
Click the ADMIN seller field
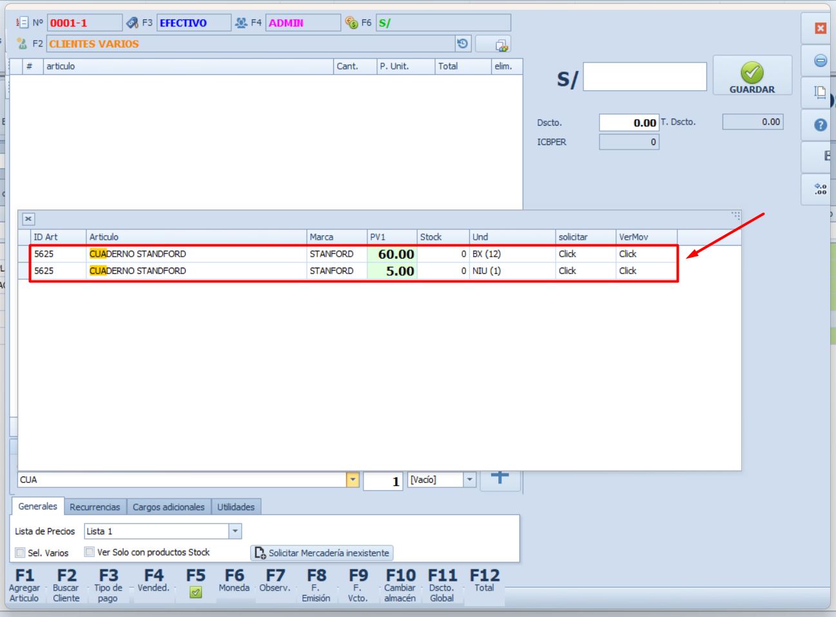(x=303, y=23)
